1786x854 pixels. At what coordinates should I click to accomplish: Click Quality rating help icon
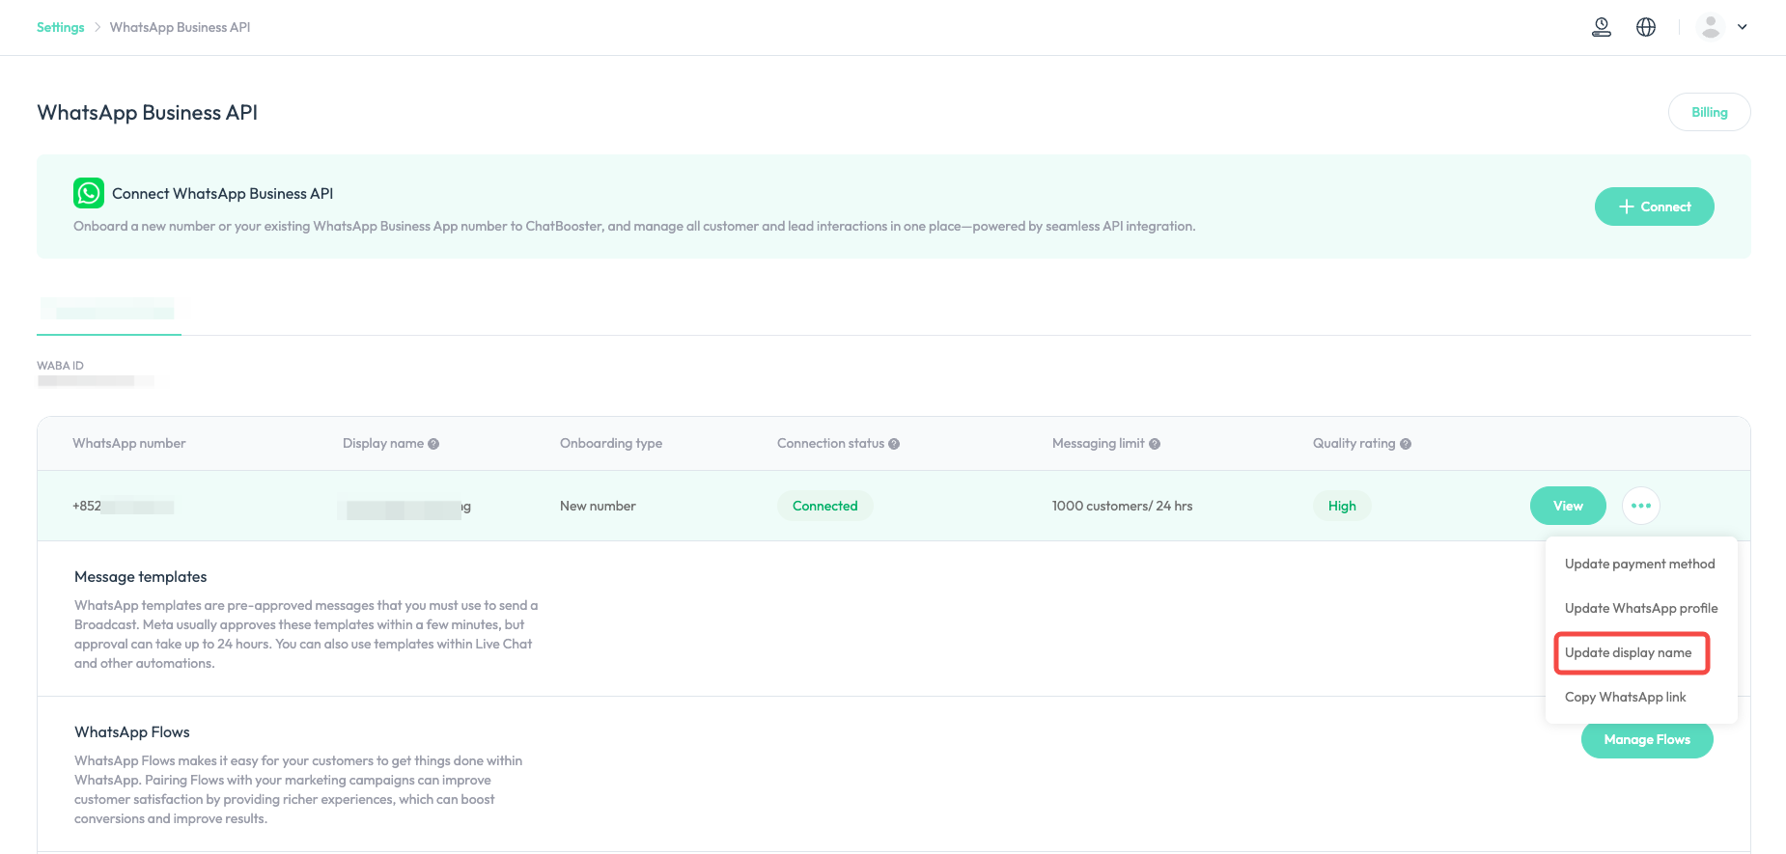click(1406, 444)
